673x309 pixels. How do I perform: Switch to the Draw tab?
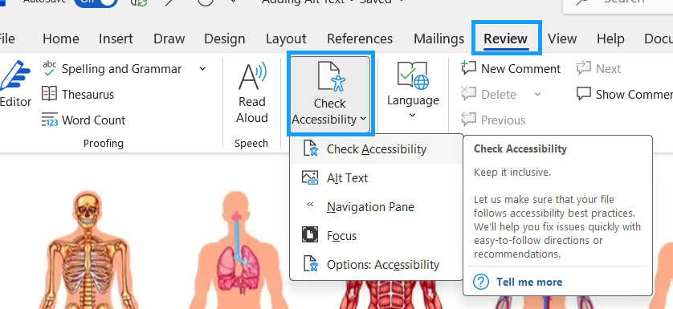pos(169,39)
